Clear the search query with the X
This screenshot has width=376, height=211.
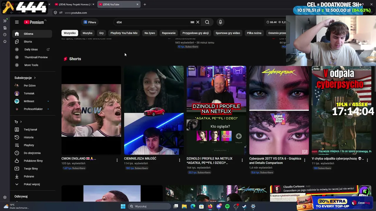[198, 22]
